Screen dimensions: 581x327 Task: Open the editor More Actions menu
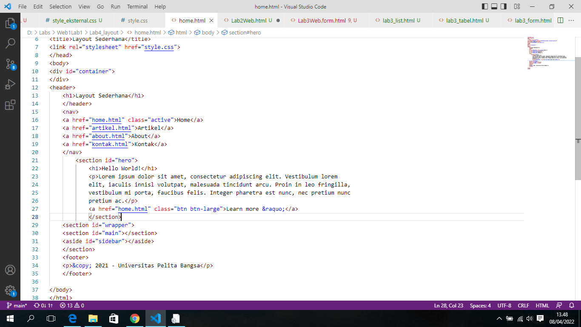(x=572, y=20)
